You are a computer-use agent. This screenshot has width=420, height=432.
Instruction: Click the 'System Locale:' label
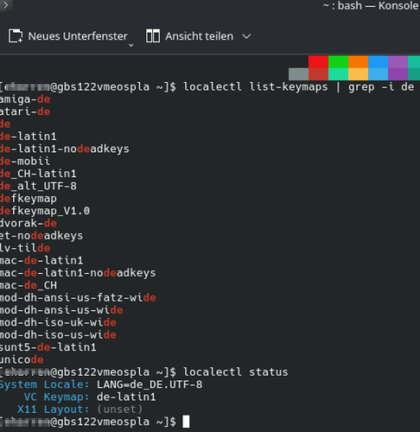[x=44, y=384]
